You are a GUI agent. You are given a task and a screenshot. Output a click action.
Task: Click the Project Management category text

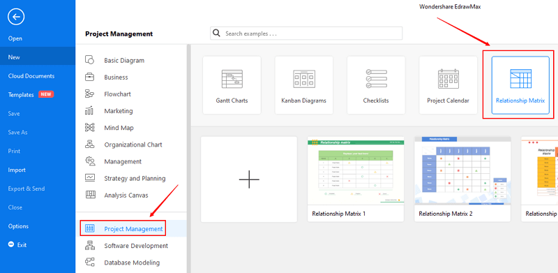coord(133,229)
